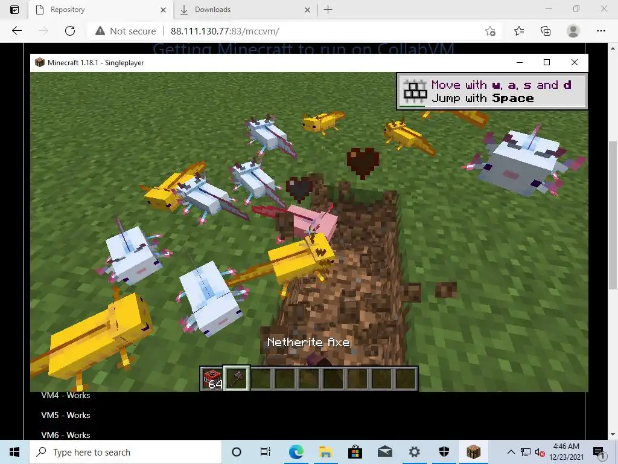The width and height of the screenshot is (618, 464).
Task: Add this page to favorites
Action: tap(490, 31)
